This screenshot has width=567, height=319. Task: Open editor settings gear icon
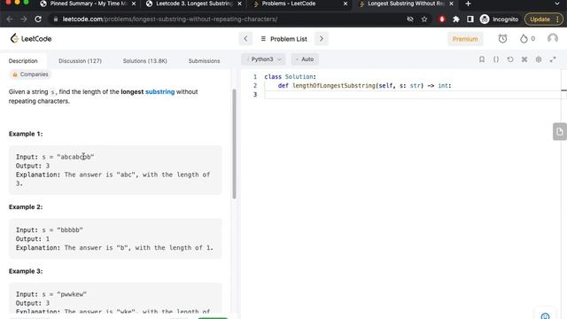click(539, 59)
